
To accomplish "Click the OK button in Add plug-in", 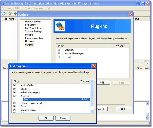I will coord(46,118).
